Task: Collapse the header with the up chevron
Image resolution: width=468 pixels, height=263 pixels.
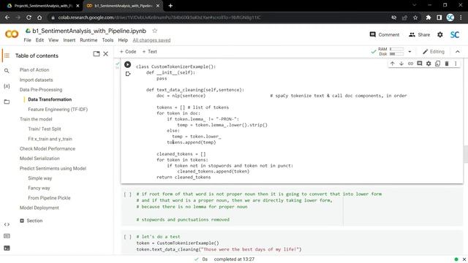Action: [x=458, y=52]
